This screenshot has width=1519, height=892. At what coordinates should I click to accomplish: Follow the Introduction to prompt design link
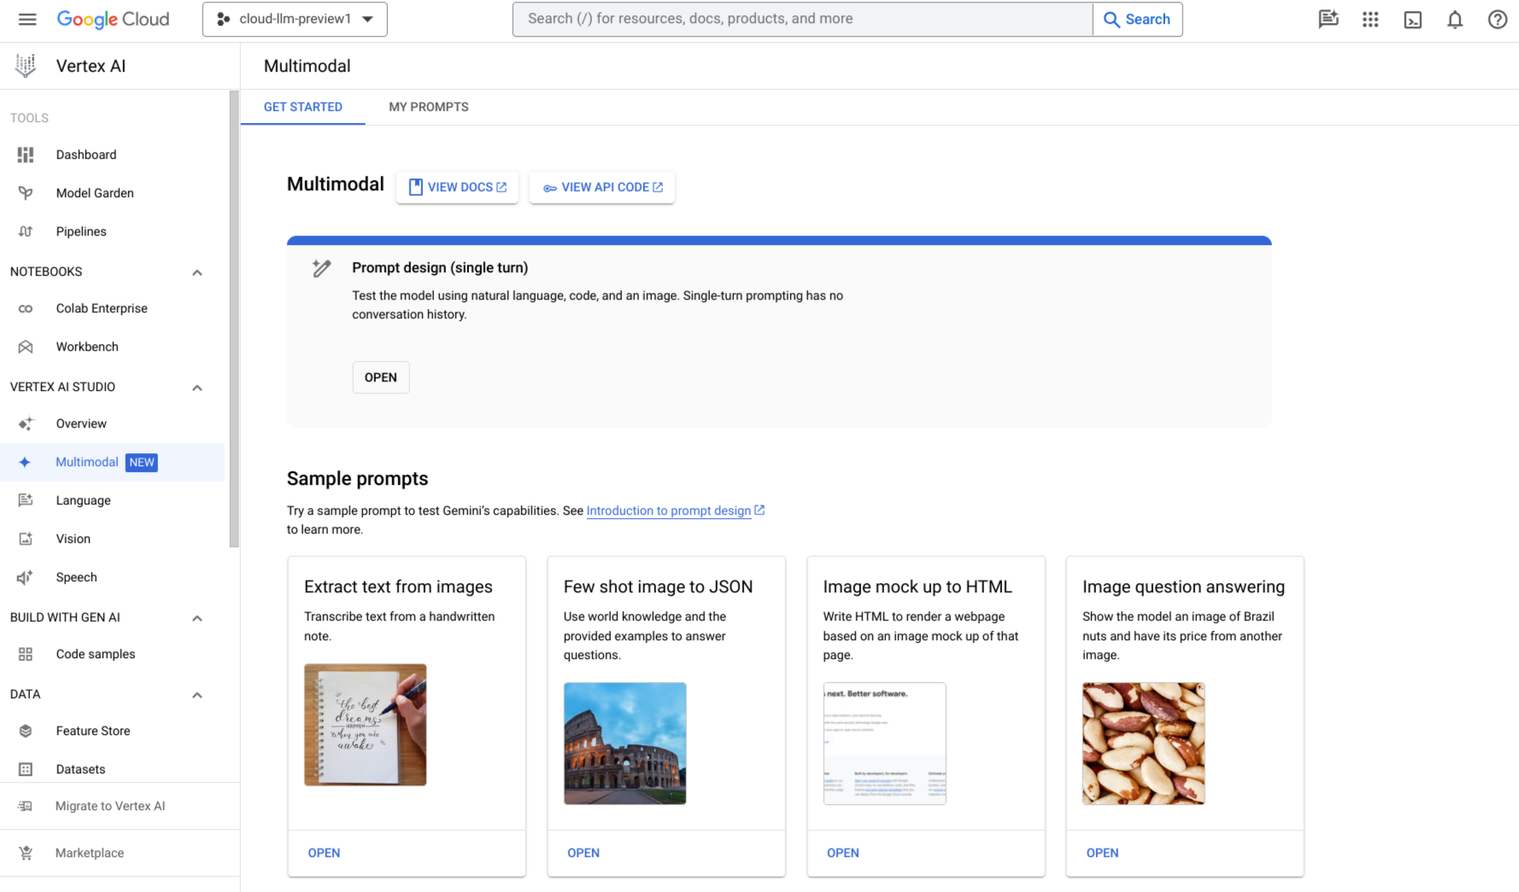pyautogui.click(x=669, y=510)
